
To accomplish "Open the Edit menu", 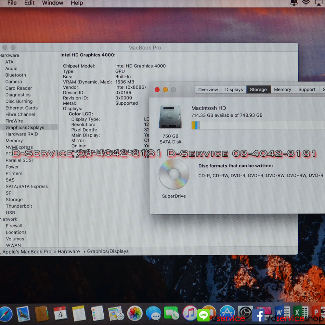I will click(30, 3).
